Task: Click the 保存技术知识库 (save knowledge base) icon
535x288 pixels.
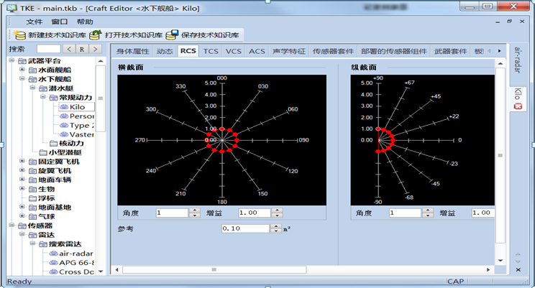Action: pos(172,34)
